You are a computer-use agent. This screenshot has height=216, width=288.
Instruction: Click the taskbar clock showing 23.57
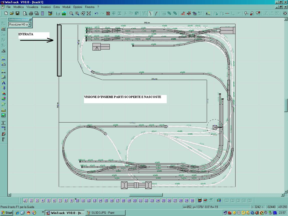tap(282, 213)
